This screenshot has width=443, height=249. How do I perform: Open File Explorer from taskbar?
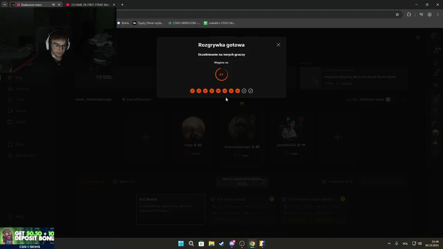pos(211,243)
